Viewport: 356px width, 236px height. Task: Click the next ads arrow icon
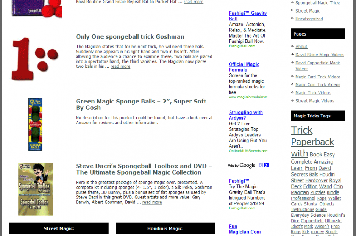coord(266,165)
